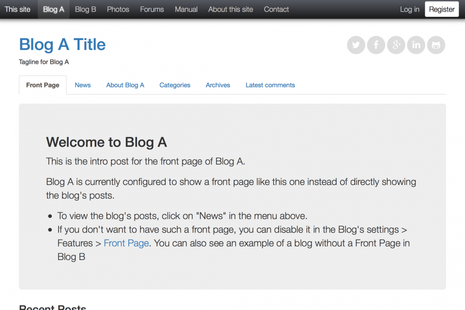Switch to the News tab

[82, 85]
